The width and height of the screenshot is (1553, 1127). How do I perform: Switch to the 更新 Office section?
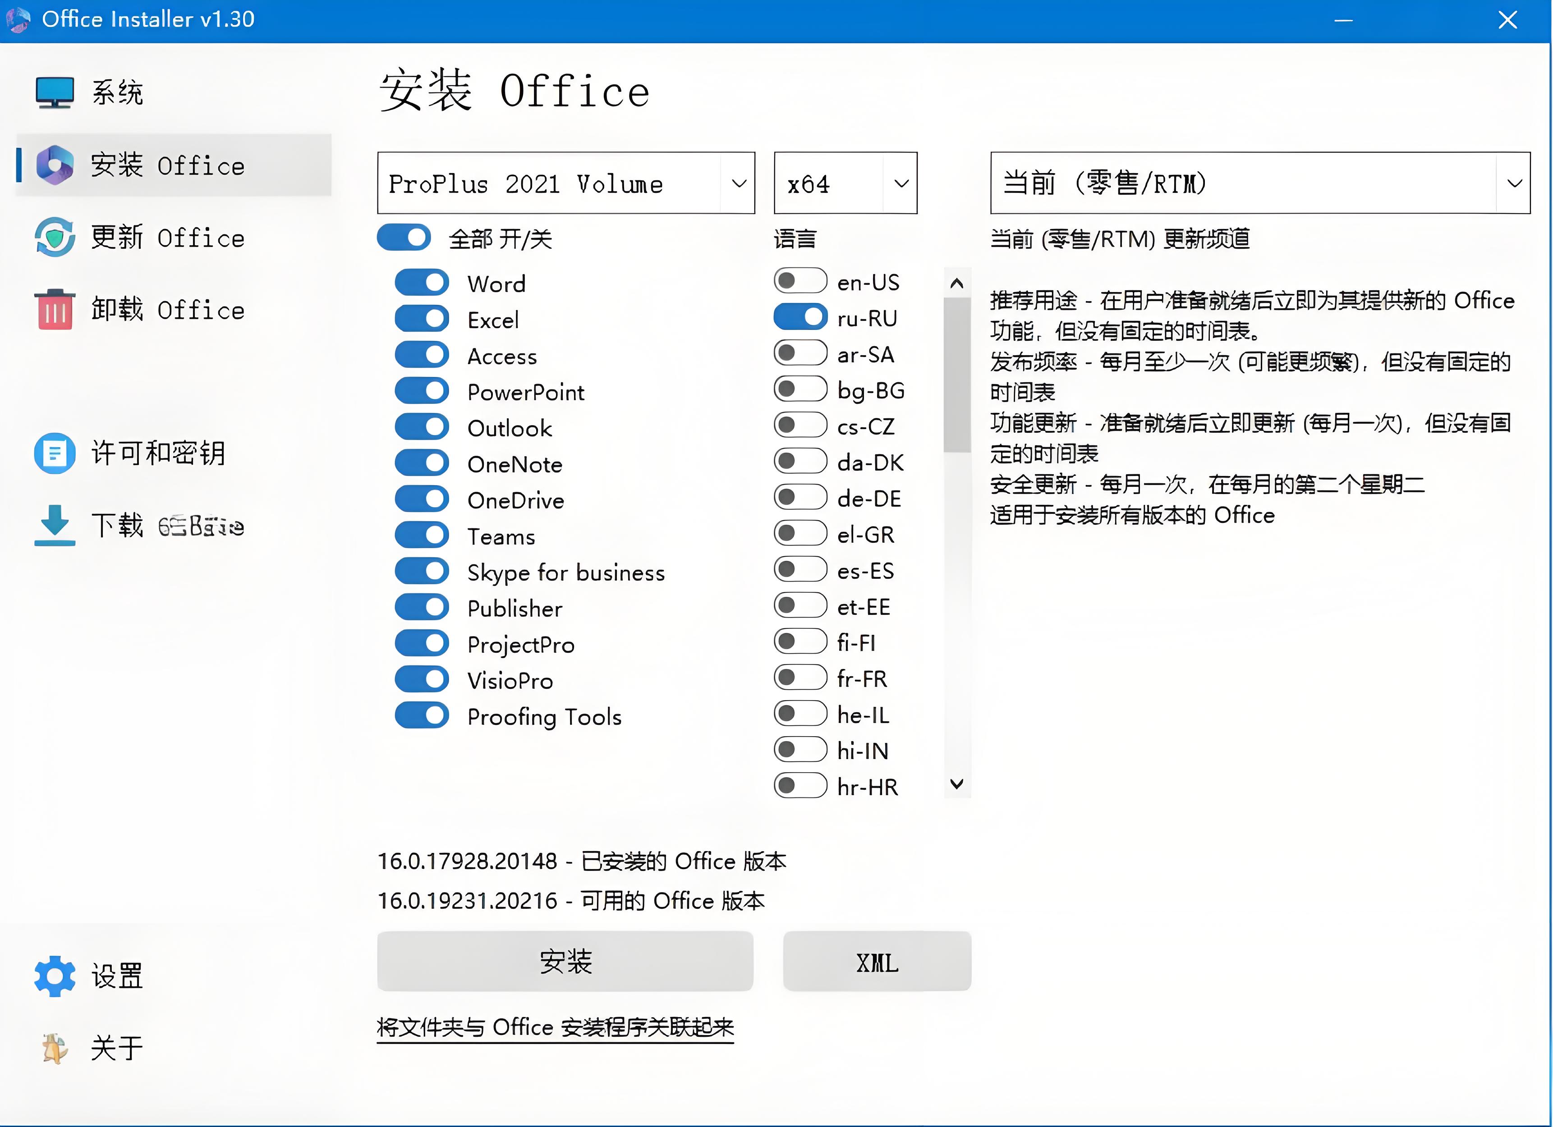[x=168, y=238]
